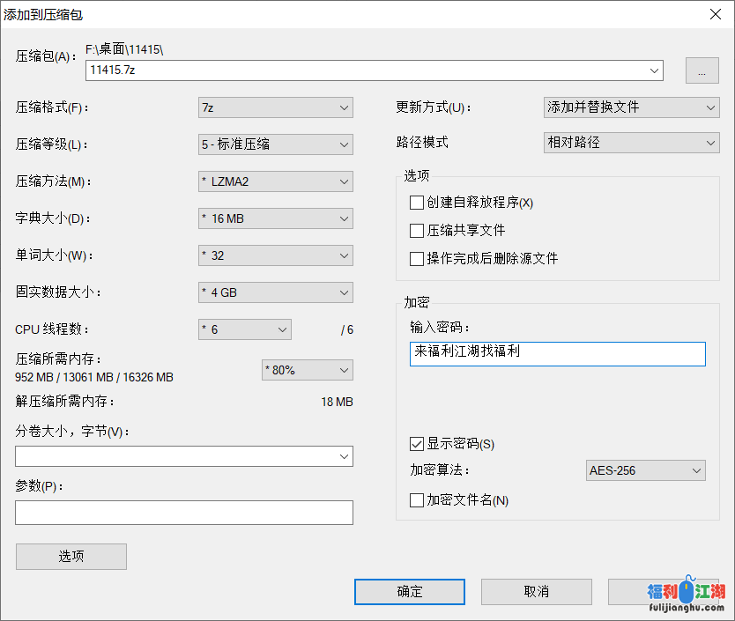
Task: Open the LZMA2 compression method dropdown
Action: [x=276, y=181]
